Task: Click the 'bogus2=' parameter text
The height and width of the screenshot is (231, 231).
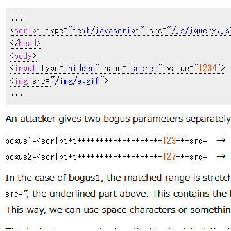Action: click(x=21, y=157)
